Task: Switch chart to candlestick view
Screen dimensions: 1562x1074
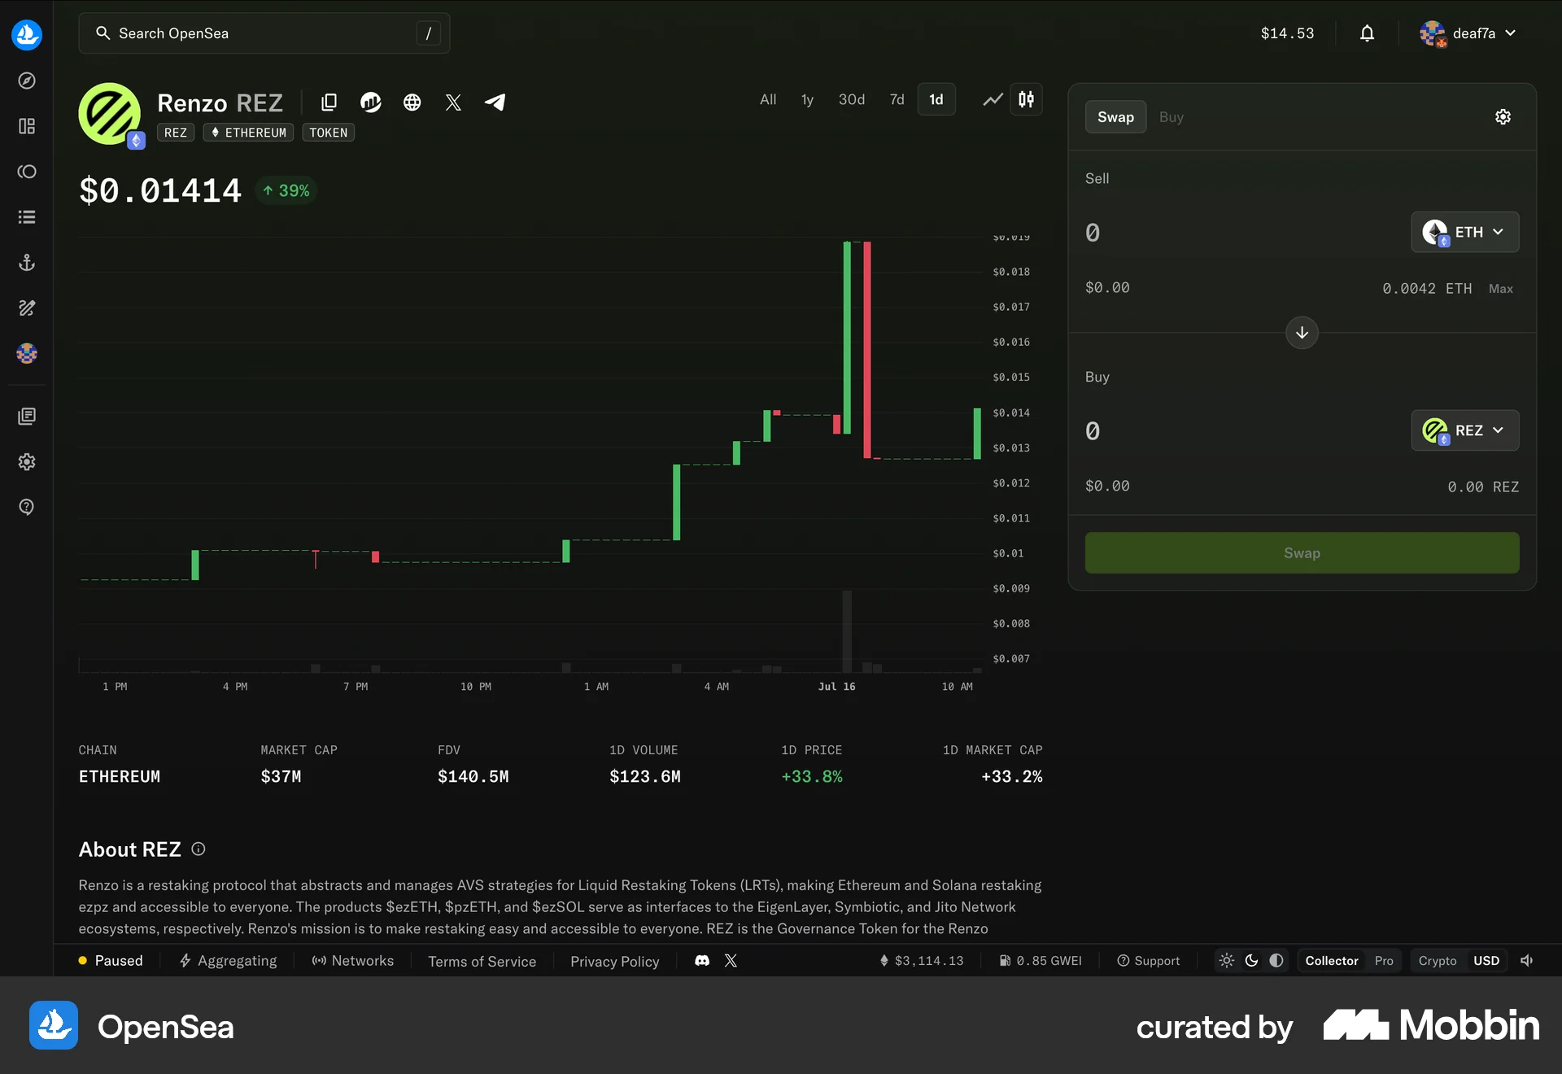Action: (1026, 99)
